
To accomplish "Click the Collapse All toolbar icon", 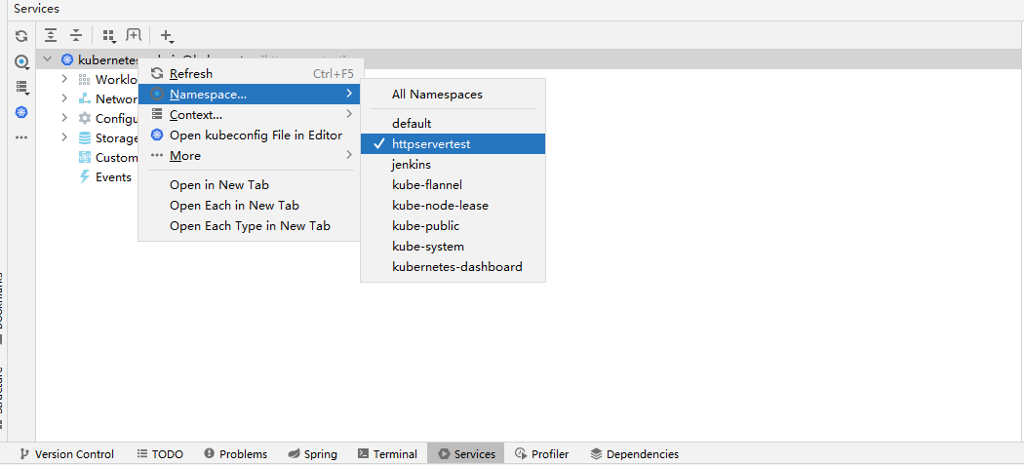I will 76,36.
